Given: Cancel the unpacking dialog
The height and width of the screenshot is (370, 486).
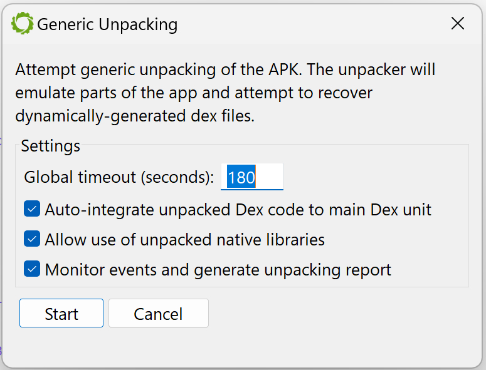Looking at the screenshot, I should tap(159, 313).
